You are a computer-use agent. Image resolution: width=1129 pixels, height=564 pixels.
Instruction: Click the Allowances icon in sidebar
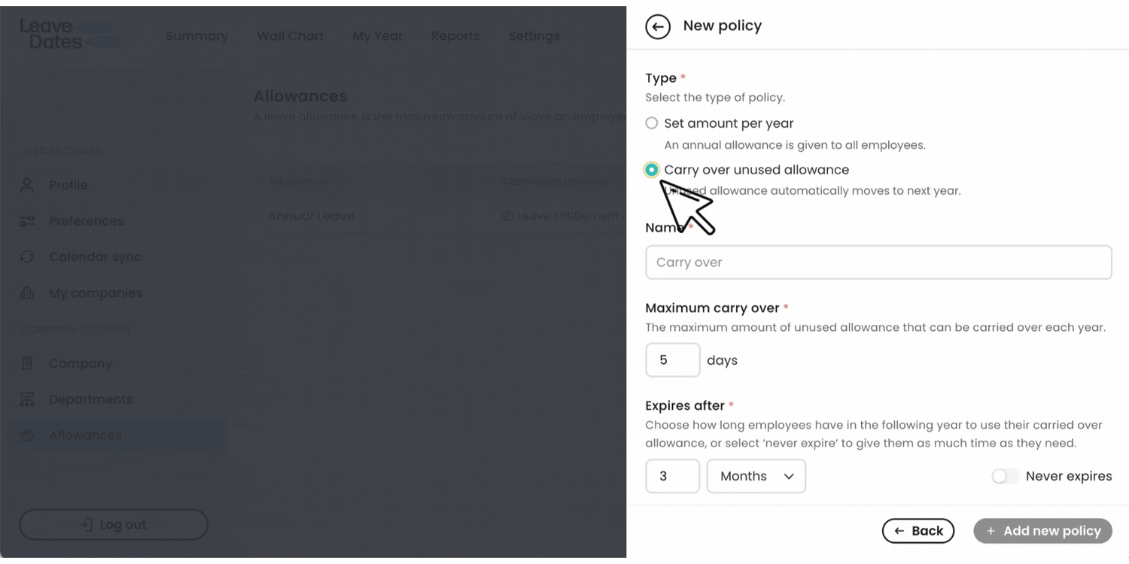27,435
